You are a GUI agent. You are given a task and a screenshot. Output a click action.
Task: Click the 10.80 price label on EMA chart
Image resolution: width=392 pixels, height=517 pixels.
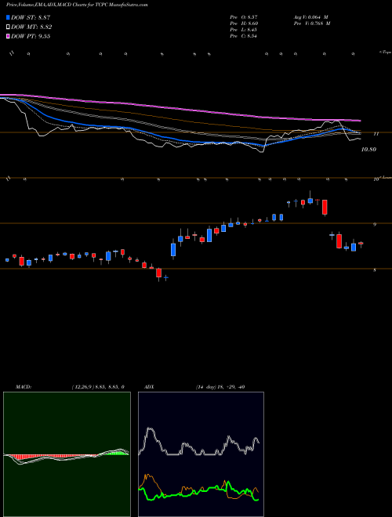pyautogui.click(x=368, y=150)
